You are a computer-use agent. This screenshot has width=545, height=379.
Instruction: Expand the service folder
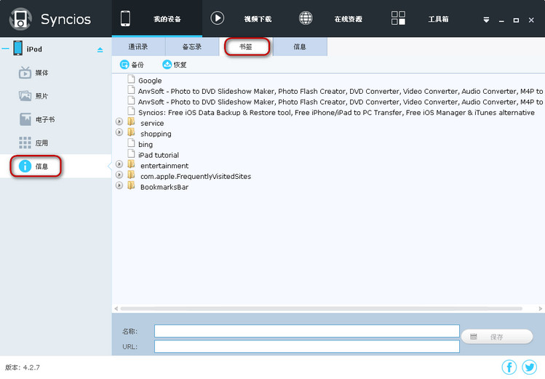pyautogui.click(x=119, y=121)
